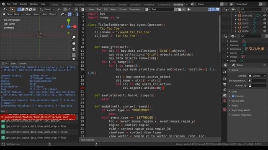Hide Draw.001 object via eye icon
268x150 pixels.
265,15
